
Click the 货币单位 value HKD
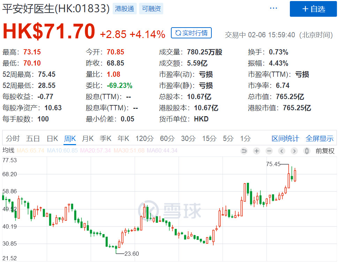click(201, 119)
